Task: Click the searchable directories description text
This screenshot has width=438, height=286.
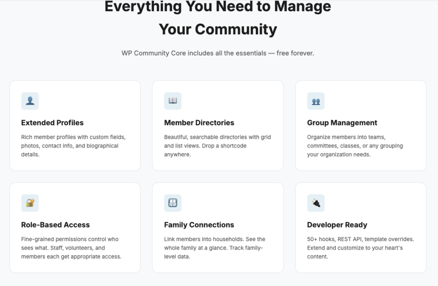Action: tap(217, 146)
